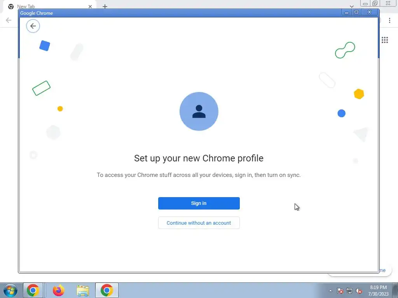Image resolution: width=398 pixels, height=298 pixels.
Task: Click Show desktop at the taskbar end
Action: coord(395,290)
